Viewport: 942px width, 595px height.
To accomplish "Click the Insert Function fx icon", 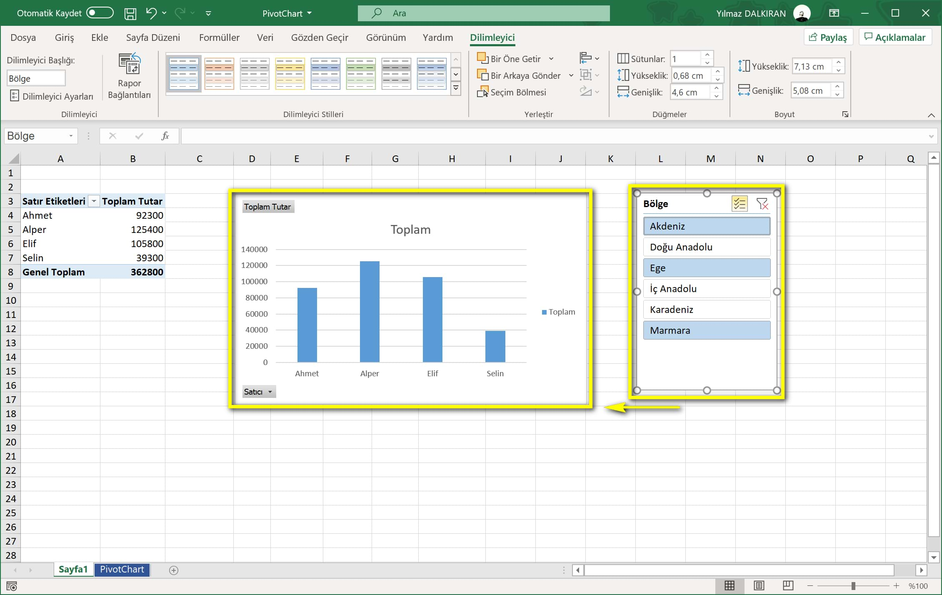I will [x=165, y=136].
